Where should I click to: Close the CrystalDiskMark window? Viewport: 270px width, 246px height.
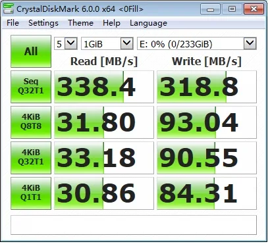point(254,9)
